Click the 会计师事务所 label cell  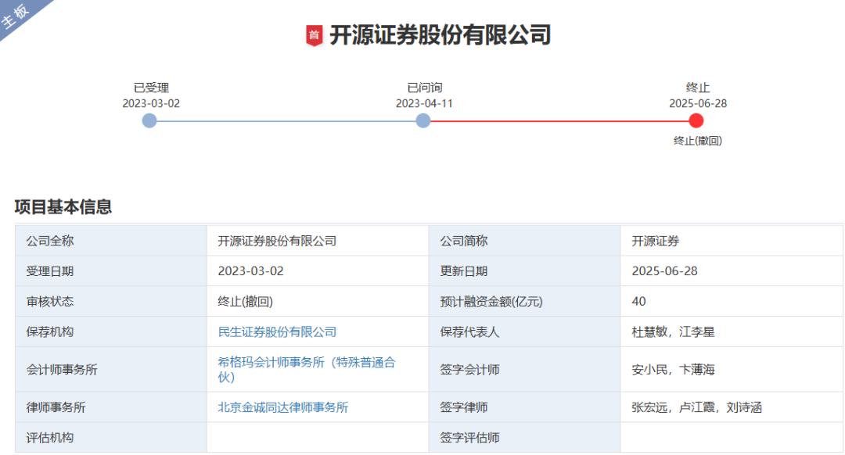click(x=111, y=369)
